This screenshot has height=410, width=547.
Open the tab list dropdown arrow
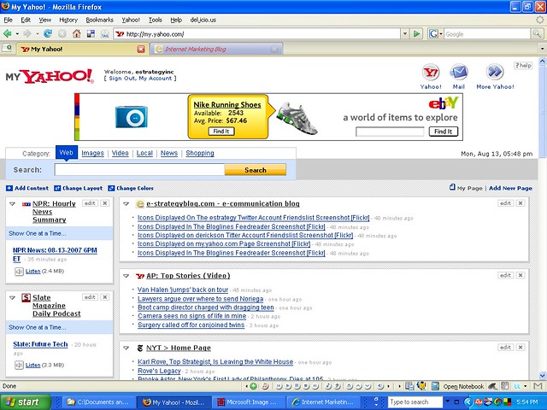[542, 49]
